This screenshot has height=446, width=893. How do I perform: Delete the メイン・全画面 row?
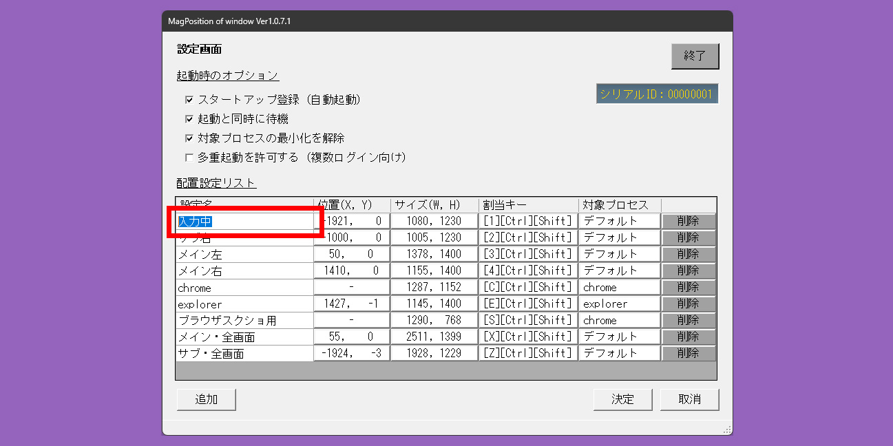click(x=689, y=337)
